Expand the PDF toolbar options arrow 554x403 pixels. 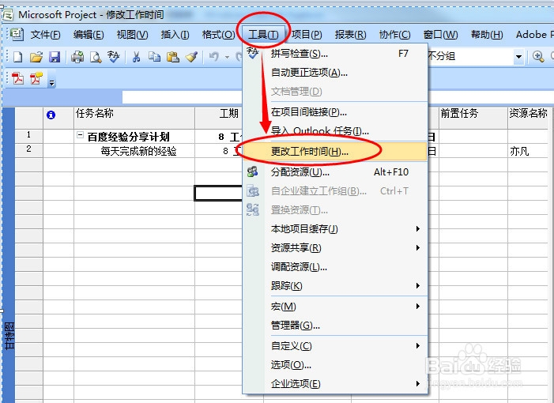(52, 81)
